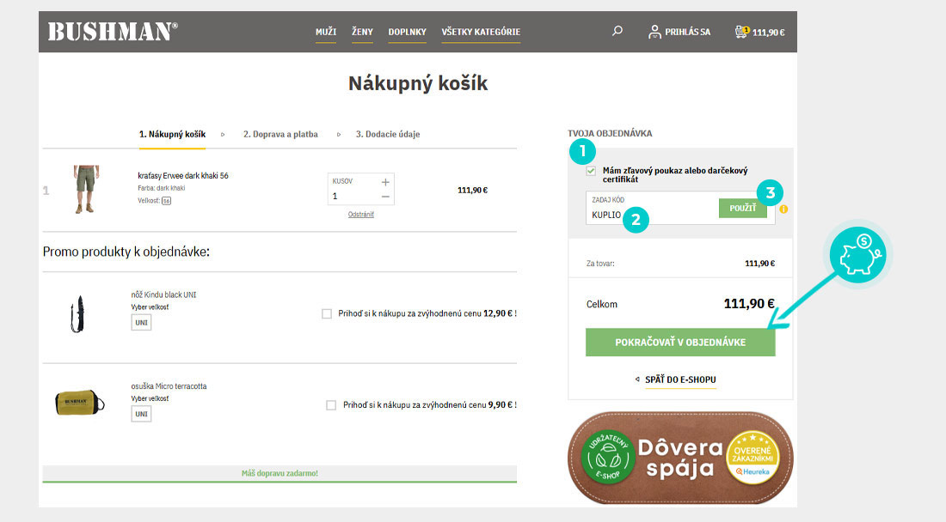Click Promo produkty k objednávke heading

[x=126, y=252]
